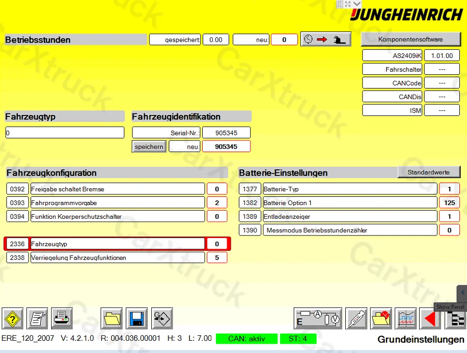Click the Fahrschalter component label
The image size is (467, 353).
pos(392,69)
